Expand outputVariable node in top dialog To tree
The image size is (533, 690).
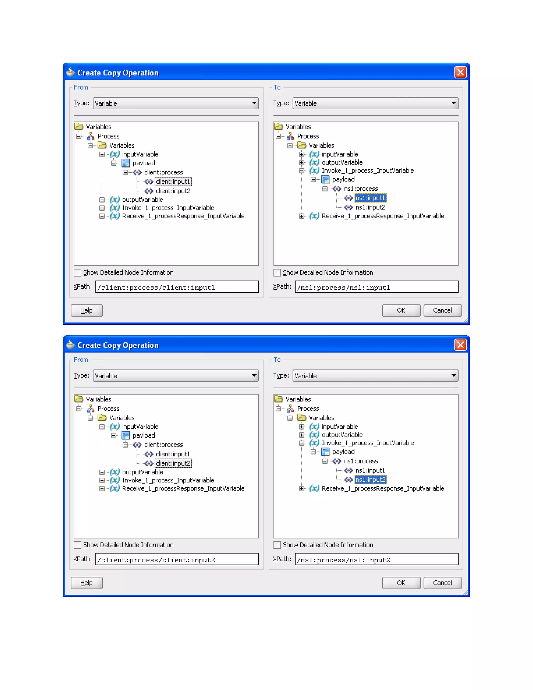[302, 162]
